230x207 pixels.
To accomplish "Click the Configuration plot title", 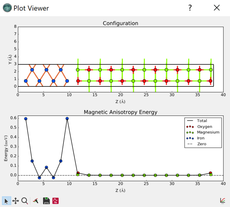I will [x=120, y=23].
